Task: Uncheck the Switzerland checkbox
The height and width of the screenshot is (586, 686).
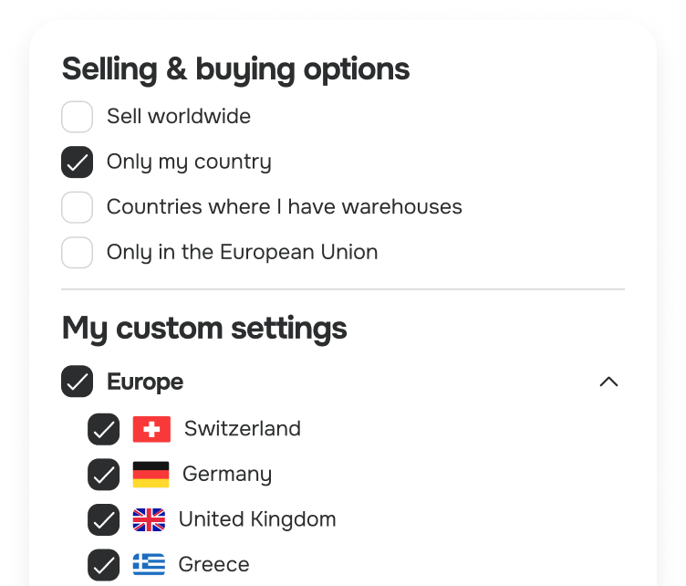Action: 104,429
